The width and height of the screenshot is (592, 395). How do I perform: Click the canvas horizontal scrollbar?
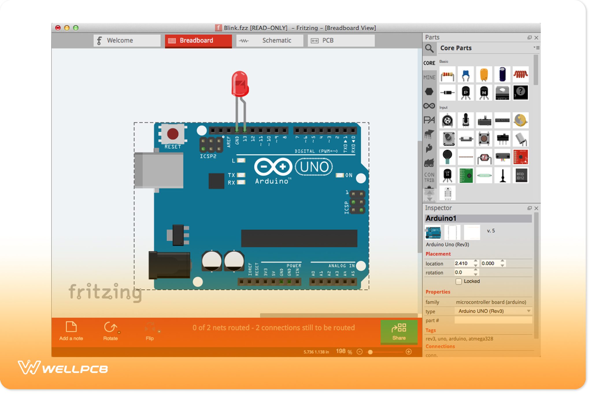click(339, 315)
